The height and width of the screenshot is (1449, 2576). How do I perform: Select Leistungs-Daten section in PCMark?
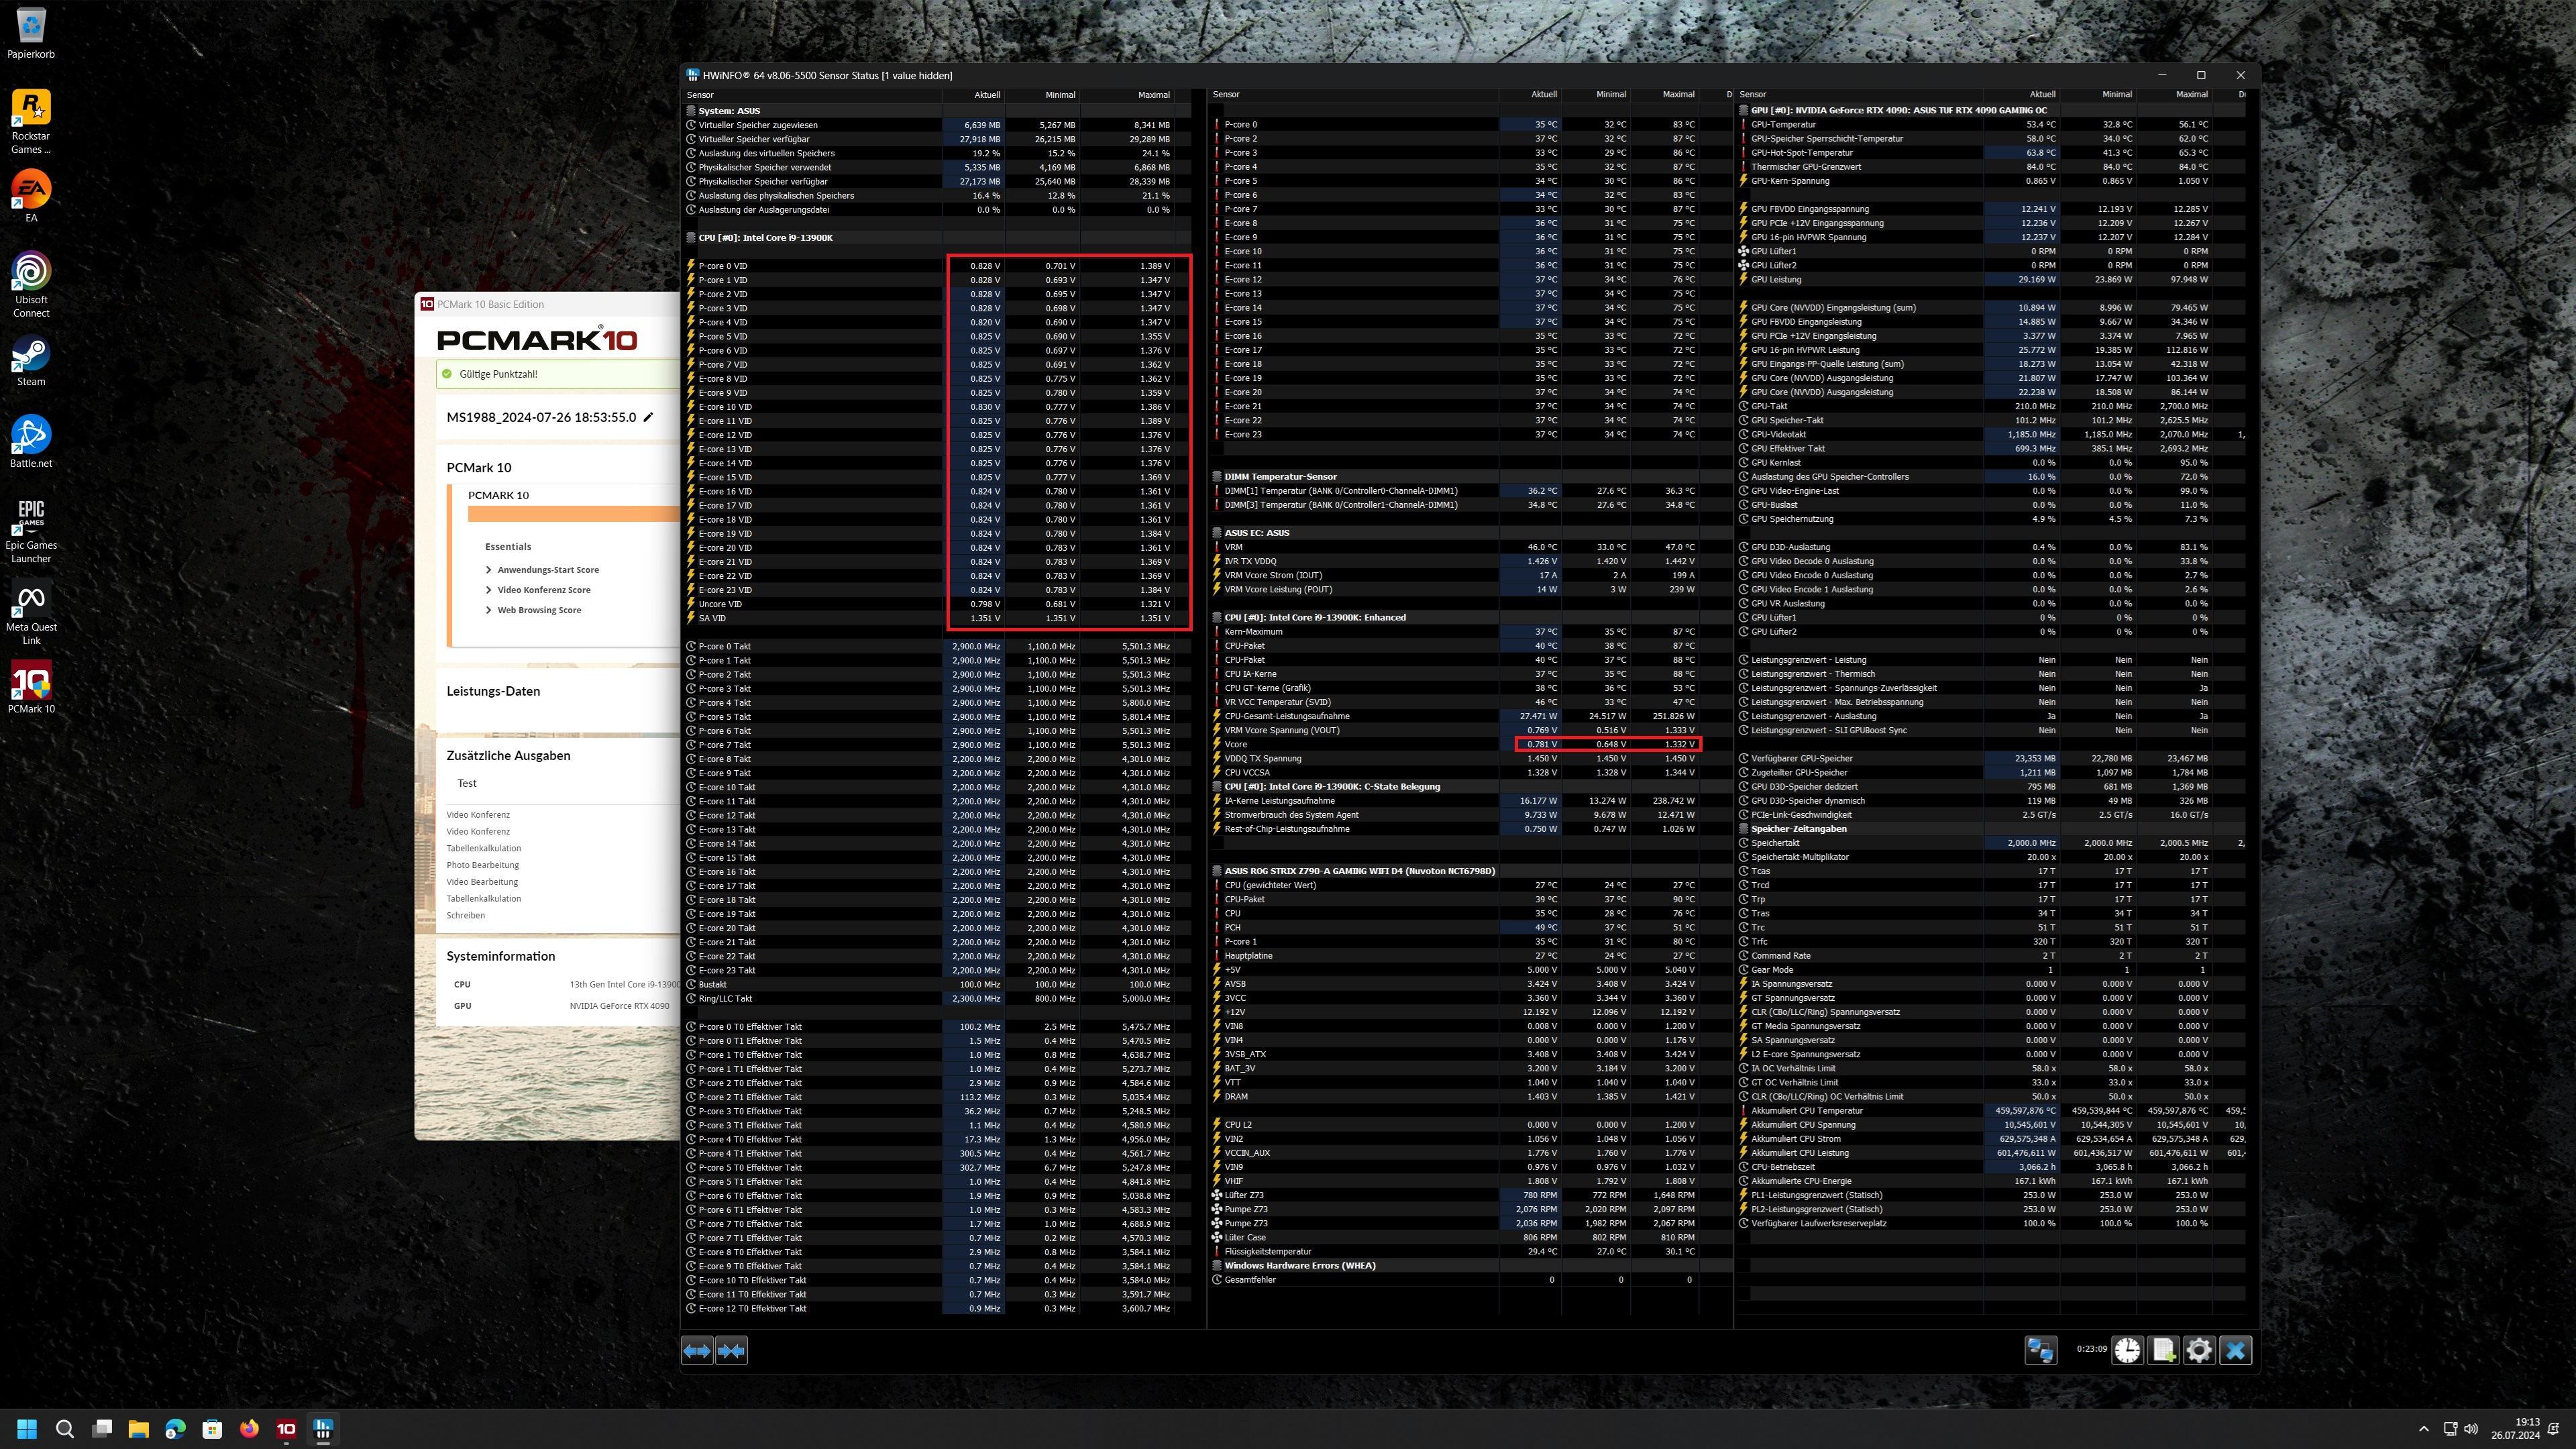pos(493,691)
